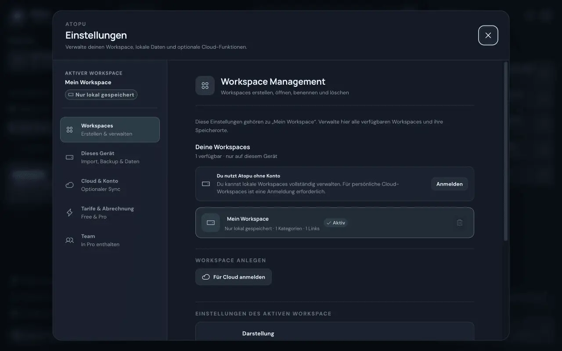Click the cloud icon beside Cloud & Konto
The width and height of the screenshot is (562, 351).
click(69, 185)
